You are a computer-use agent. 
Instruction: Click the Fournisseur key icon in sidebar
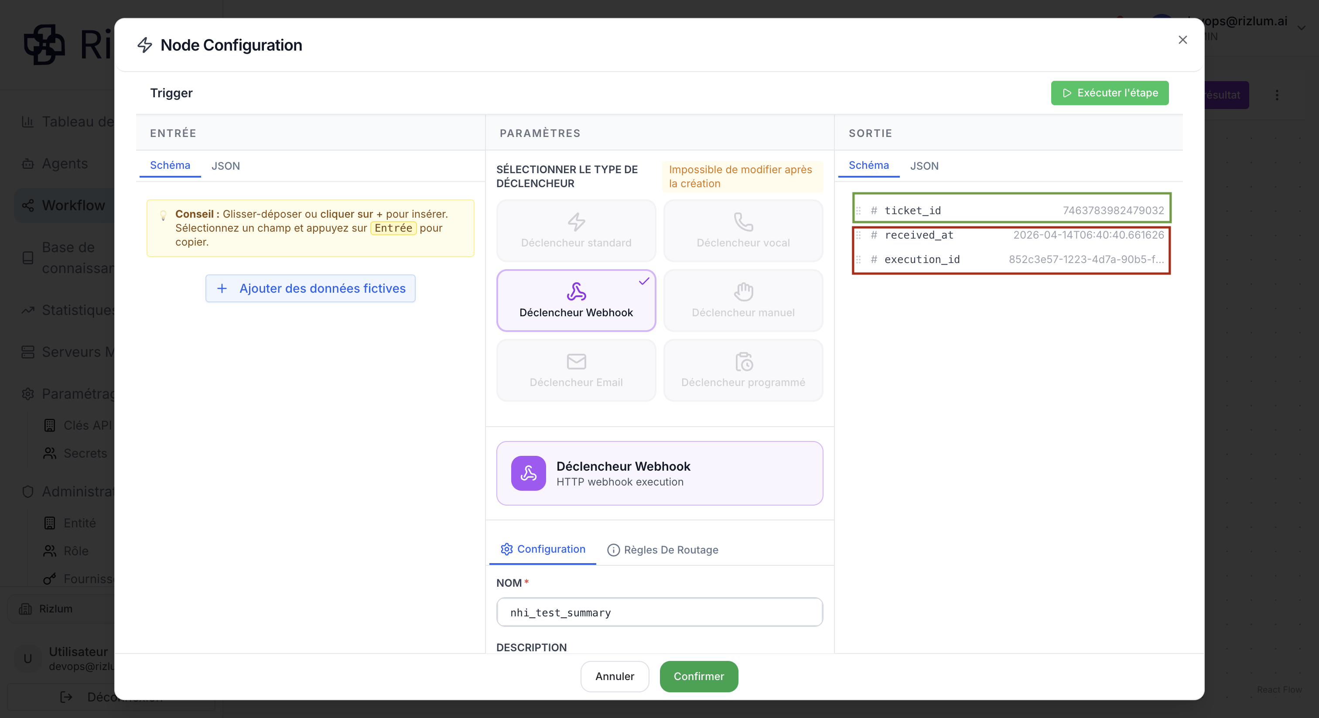50,579
